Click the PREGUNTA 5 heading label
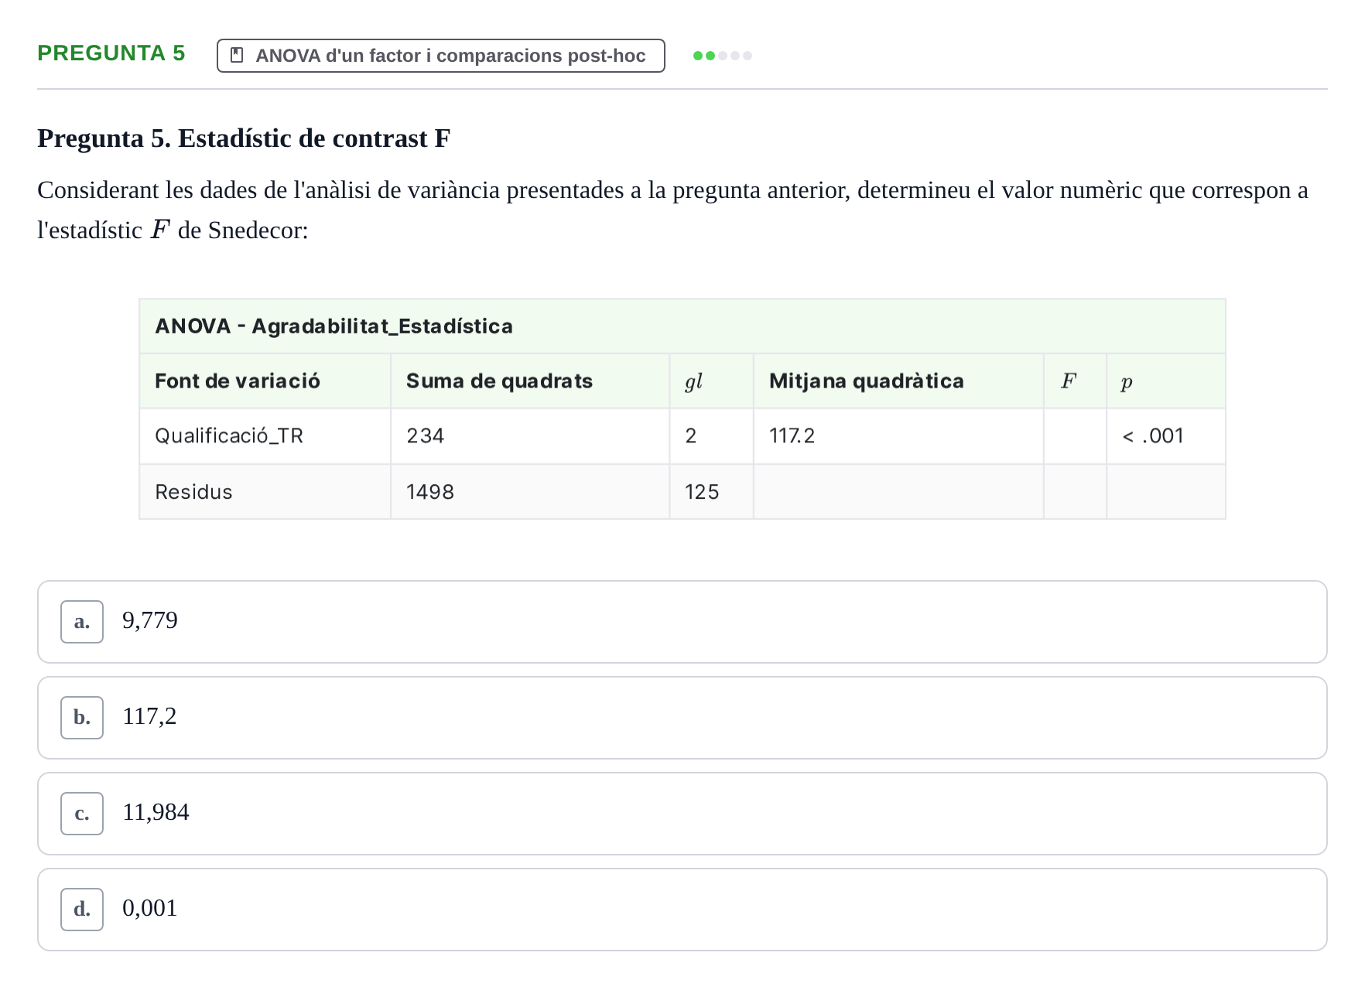This screenshot has height=990, width=1365. (111, 53)
